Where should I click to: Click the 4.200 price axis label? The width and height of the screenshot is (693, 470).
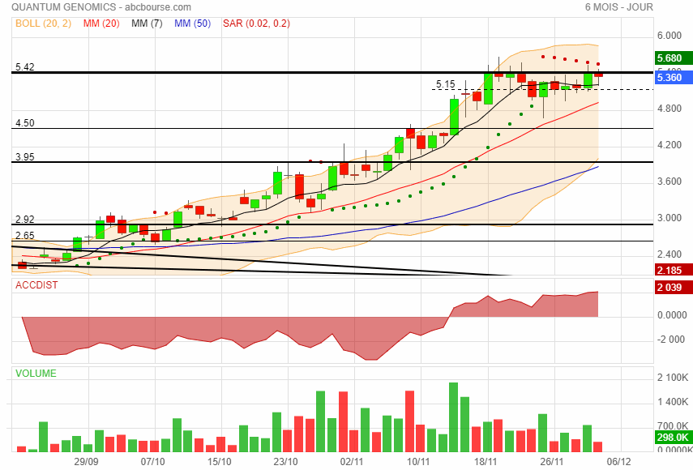(x=669, y=145)
